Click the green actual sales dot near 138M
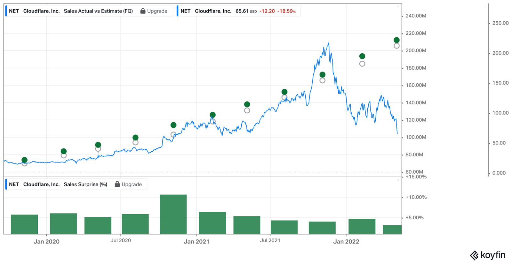Viewport: 512px width, 264px height. click(247, 104)
